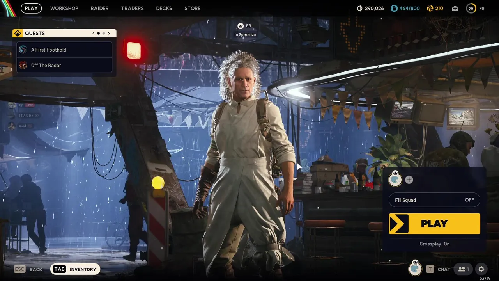Go to next quests page arrow
499x281 pixels.
[x=109, y=34]
